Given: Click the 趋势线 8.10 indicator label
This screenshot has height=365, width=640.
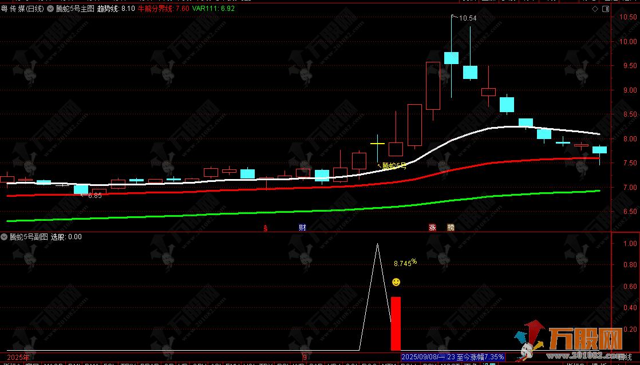Looking at the screenshot, I should point(116,9).
